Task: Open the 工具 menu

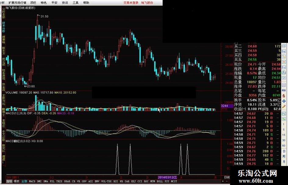Action: tap(76, 3)
